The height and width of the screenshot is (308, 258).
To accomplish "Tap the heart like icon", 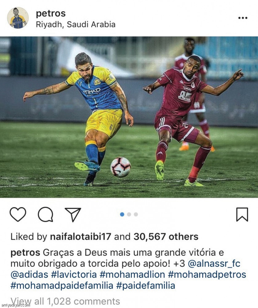I will tap(18, 214).
